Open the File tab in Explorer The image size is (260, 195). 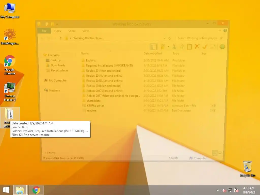pos(44,31)
